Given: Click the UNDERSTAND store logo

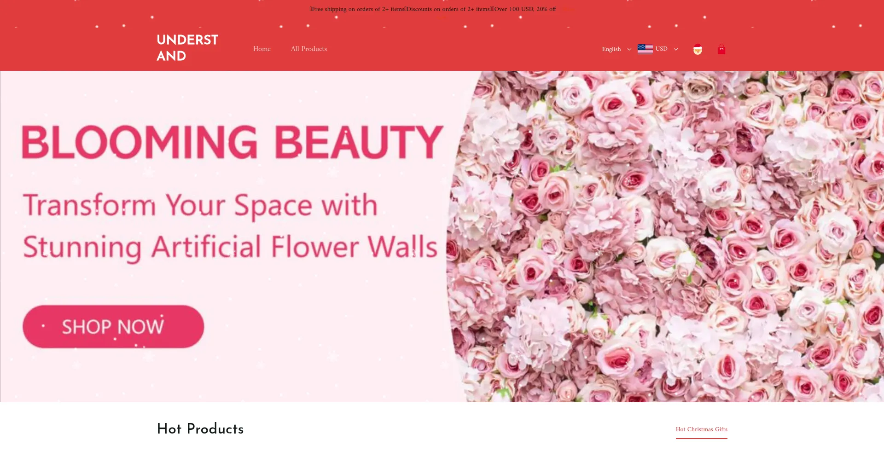Looking at the screenshot, I should tap(187, 48).
